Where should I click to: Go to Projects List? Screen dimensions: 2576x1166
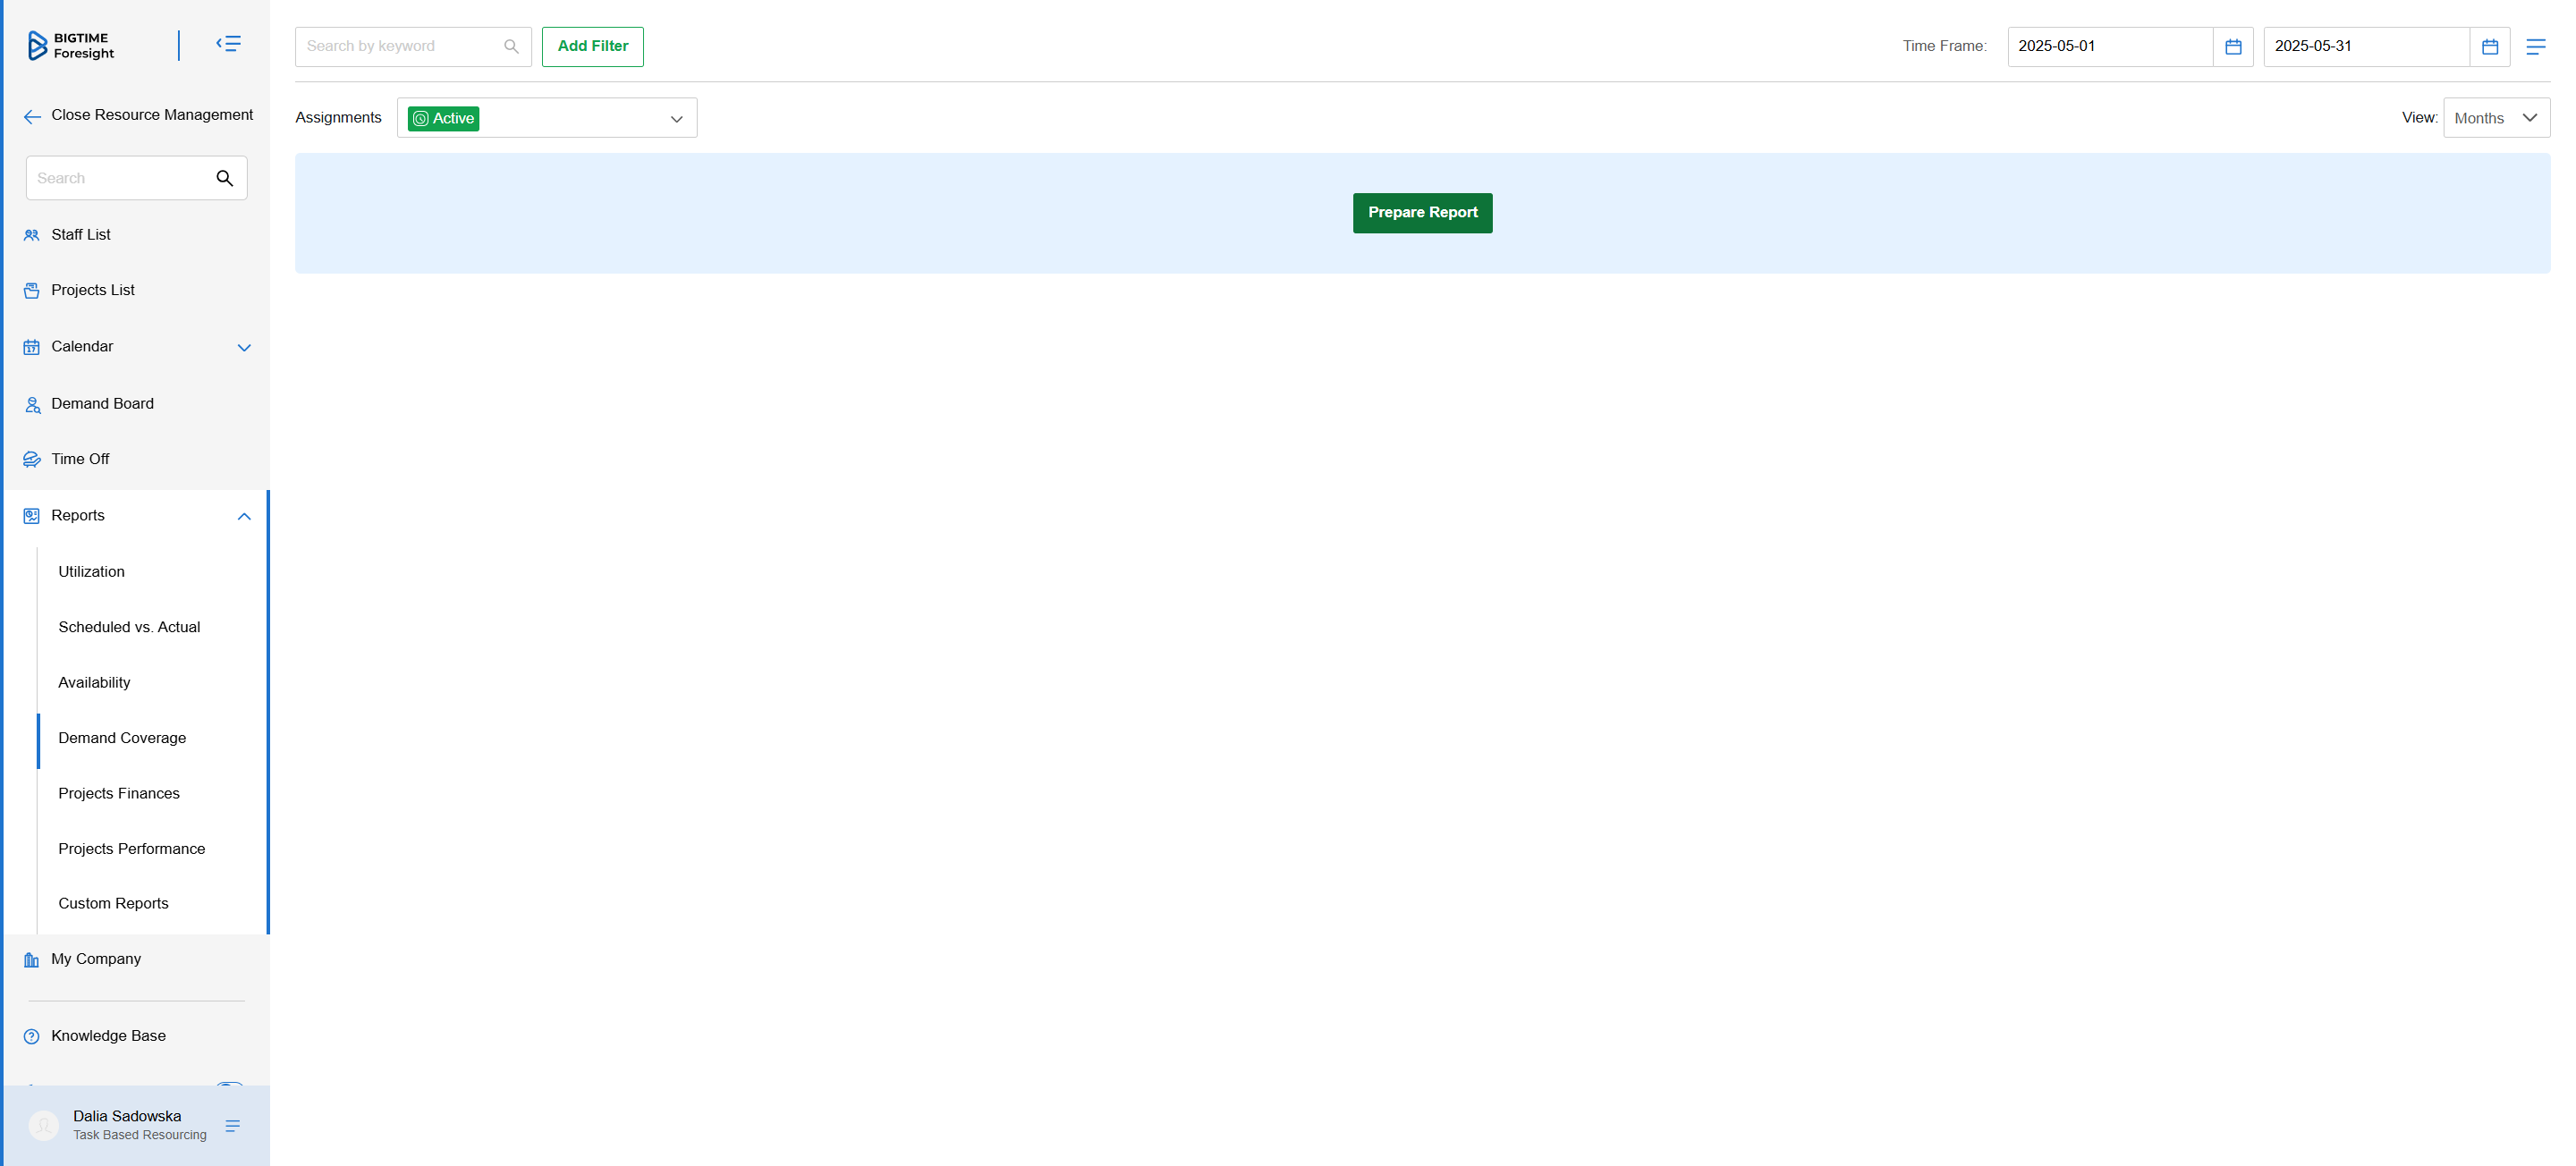click(x=93, y=290)
